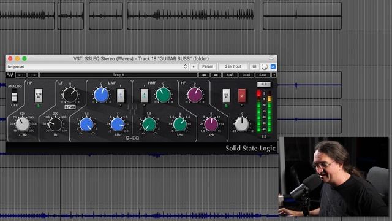Toggle the LMF times-3 frequency button
The width and height of the screenshot is (392, 221).
121,96
